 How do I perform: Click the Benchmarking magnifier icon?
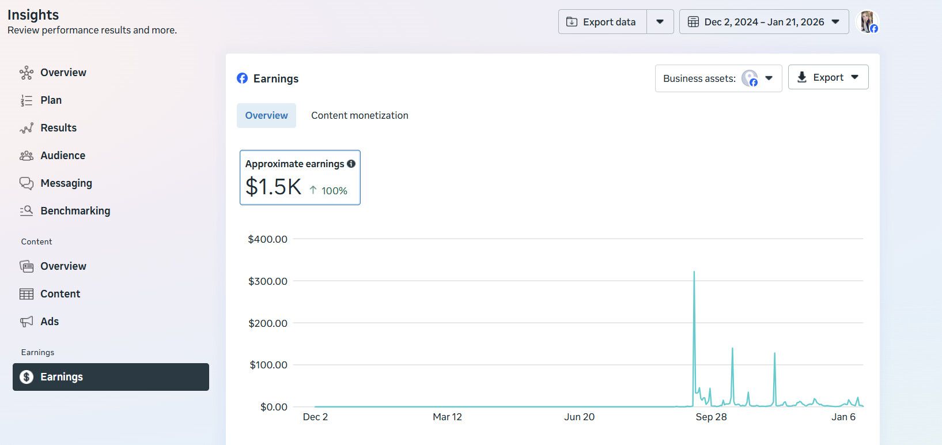(x=27, y=211)
